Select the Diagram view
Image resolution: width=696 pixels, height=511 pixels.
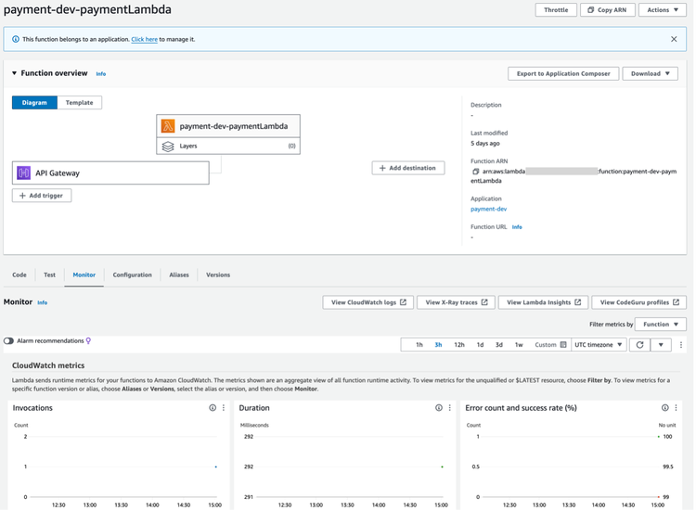pos(34,102)
